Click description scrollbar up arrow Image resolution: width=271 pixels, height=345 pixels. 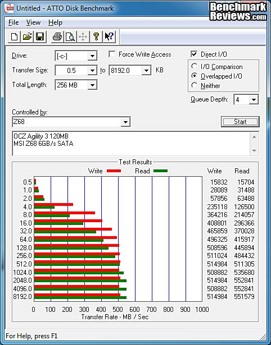pos(254,137)
